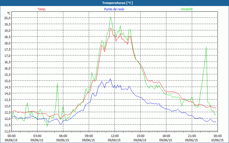Click the 16,0 y-axis value
229x143 pixels.
(x=7, y=68)
